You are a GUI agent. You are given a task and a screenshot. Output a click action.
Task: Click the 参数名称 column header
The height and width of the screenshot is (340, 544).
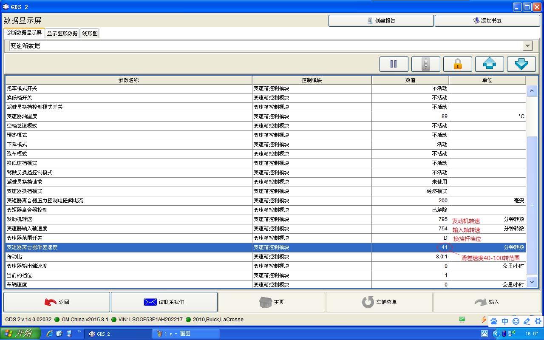128,80
